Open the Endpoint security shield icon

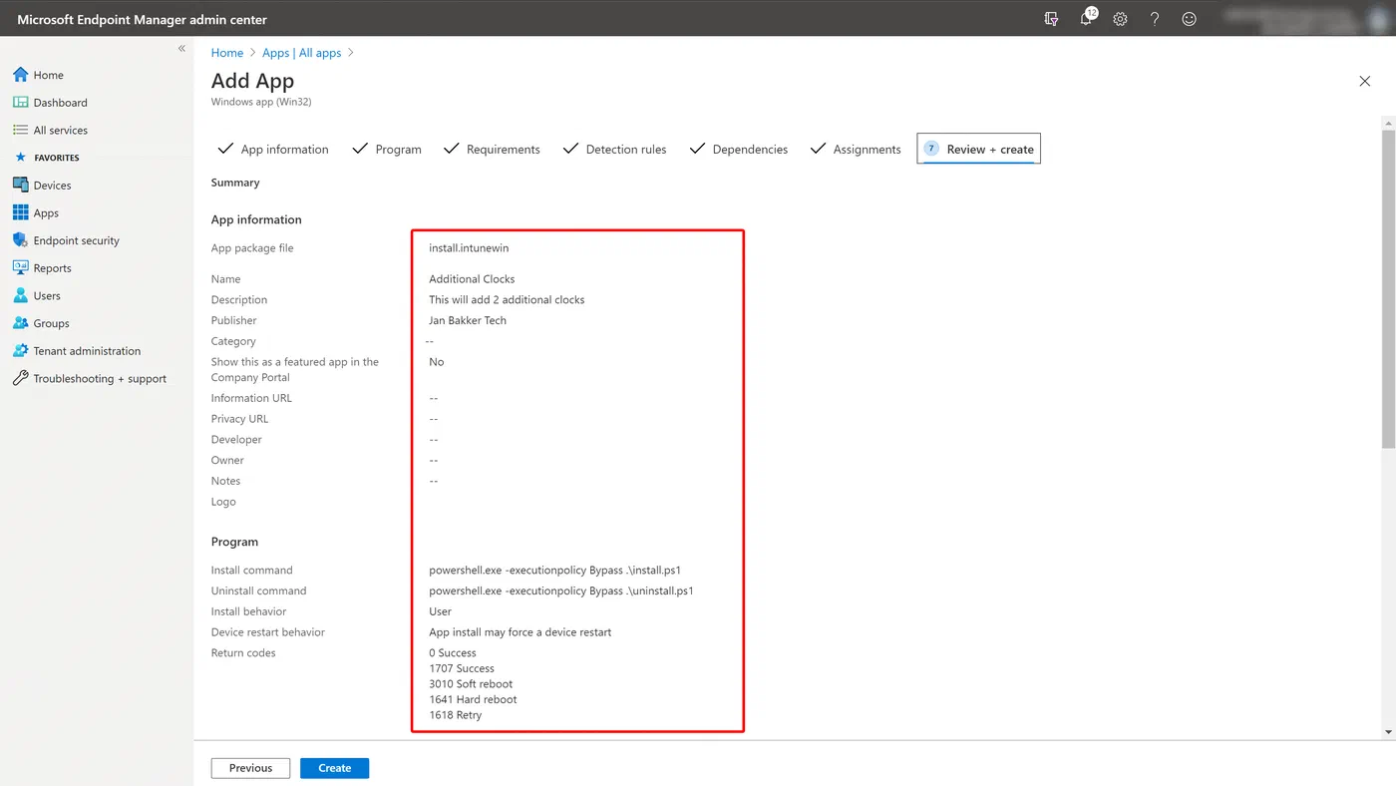[20, 240]
